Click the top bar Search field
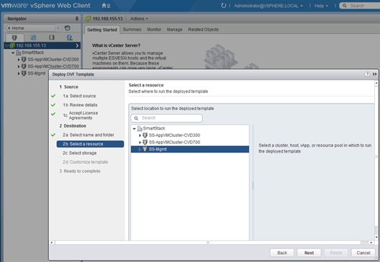This screenshot has height=262, width=380. pyautogui.click(x=360, y=6)
